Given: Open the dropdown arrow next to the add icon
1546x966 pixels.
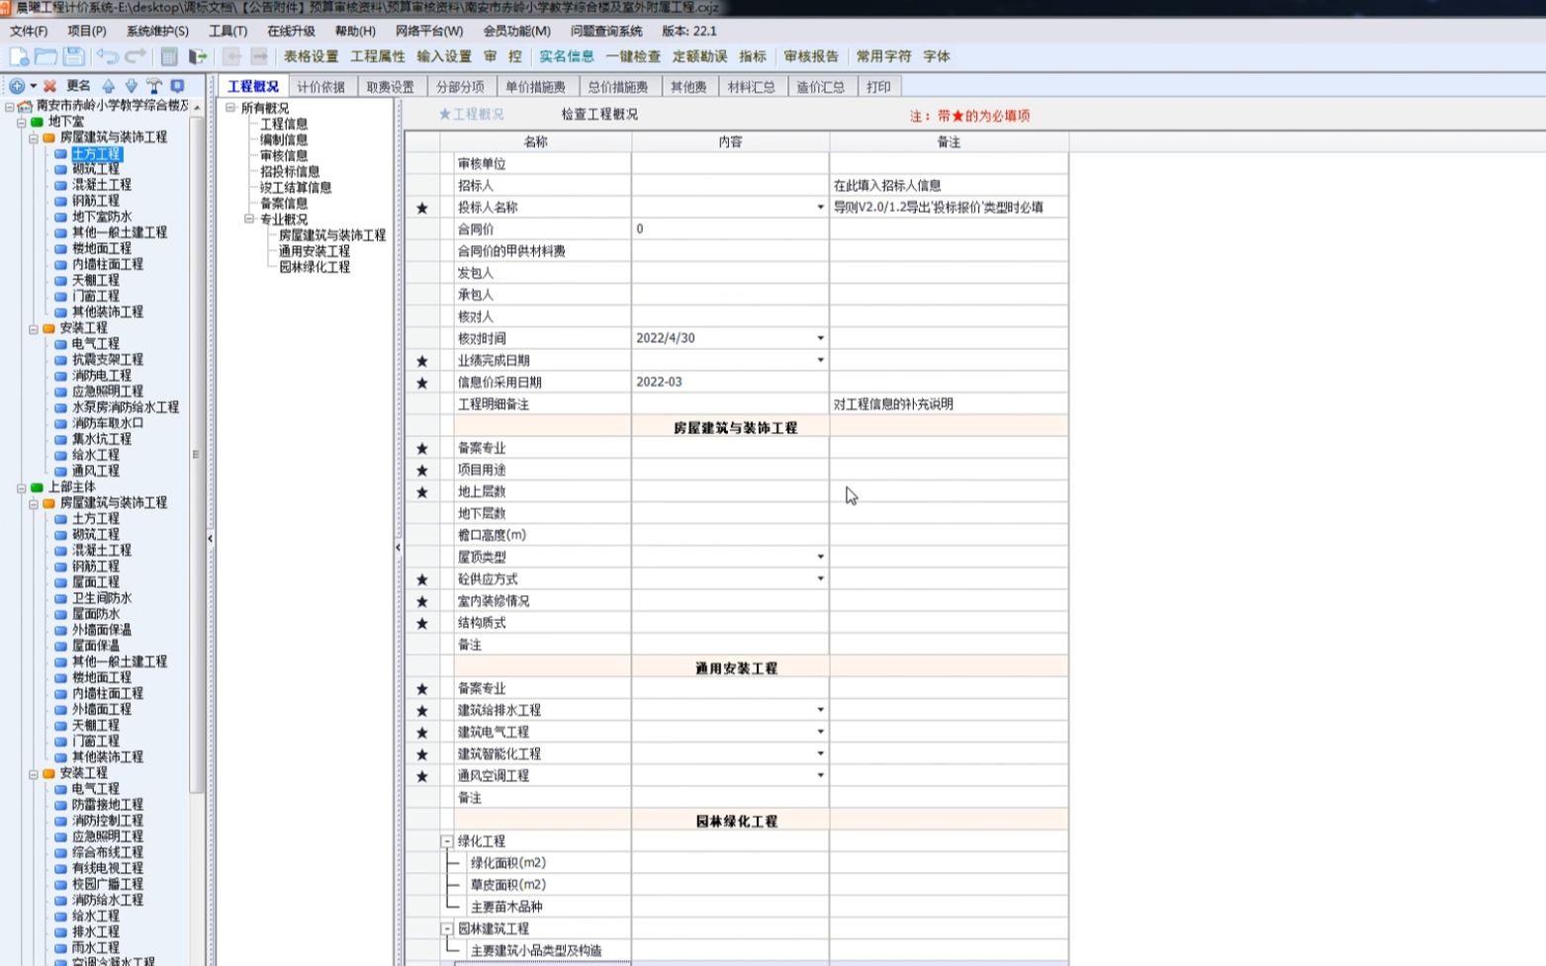Looking at the screenshot, I should (x=33, y=87).
